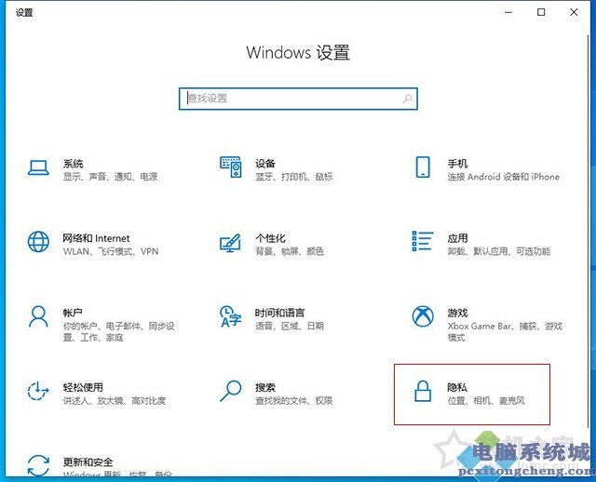Select the 个性化 category title
This screenshot has height=482, width=596.
pos(270,238)
